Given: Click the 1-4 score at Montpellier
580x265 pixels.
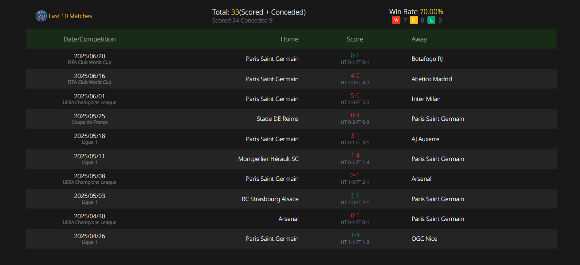Looking at the screenshot, I should click(355, 155).
